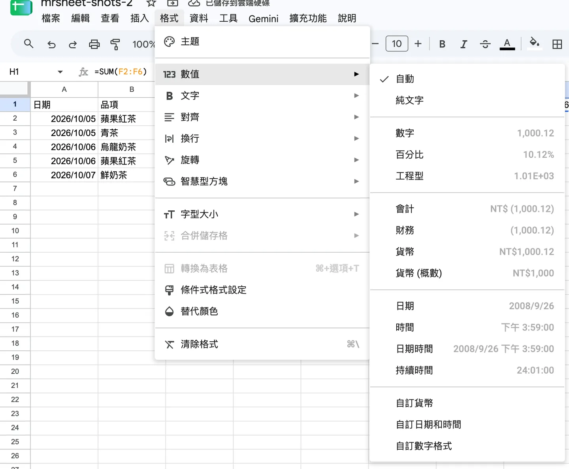
Task: Open the 查看 menu
Action: (110, 18)
